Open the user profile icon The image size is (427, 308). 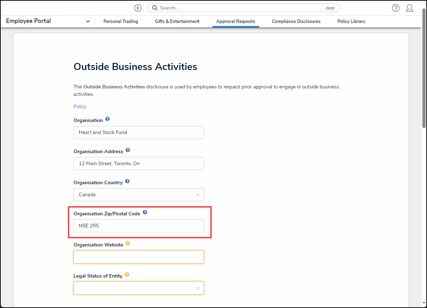click(409, 8)
